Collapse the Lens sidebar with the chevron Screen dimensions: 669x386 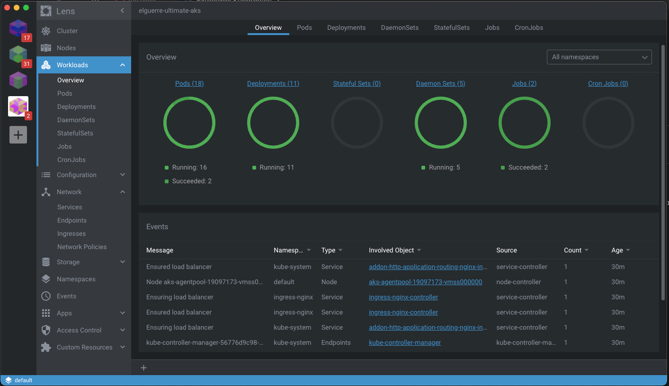pyautogui.click(x=122, y=11)
